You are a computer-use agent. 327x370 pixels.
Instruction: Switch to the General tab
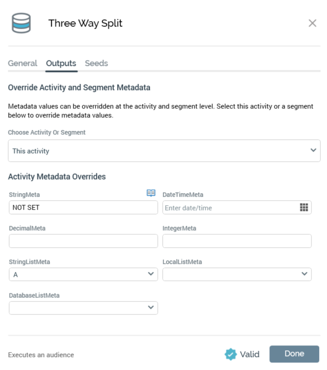(x=22, y=63)
